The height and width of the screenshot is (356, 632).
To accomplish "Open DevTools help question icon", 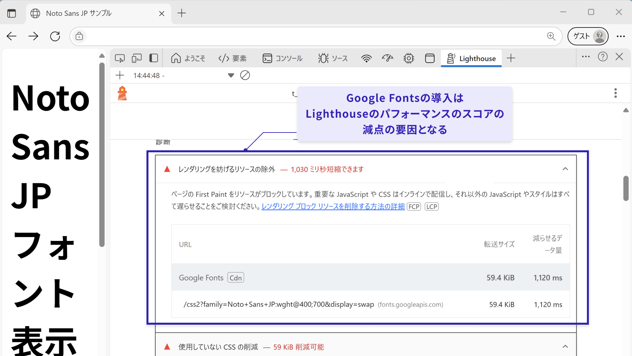I will click(x=603, y=57).
